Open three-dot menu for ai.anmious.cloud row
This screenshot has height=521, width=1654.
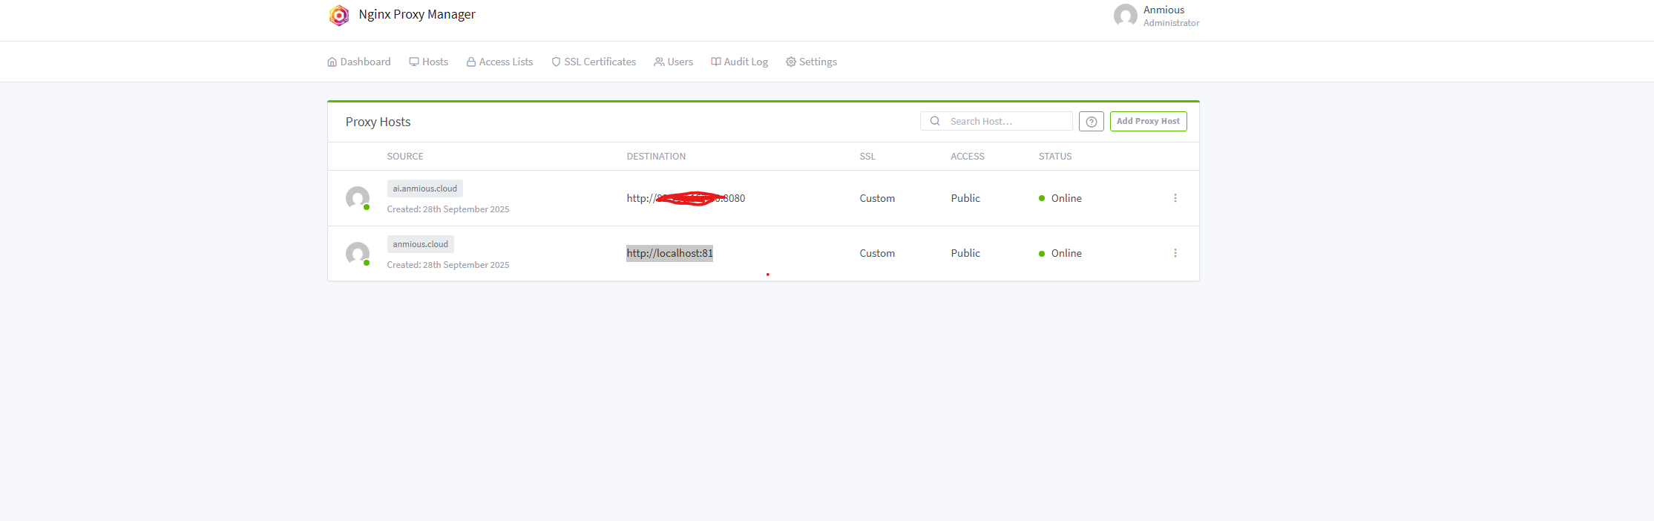(x=1175, y=198)
